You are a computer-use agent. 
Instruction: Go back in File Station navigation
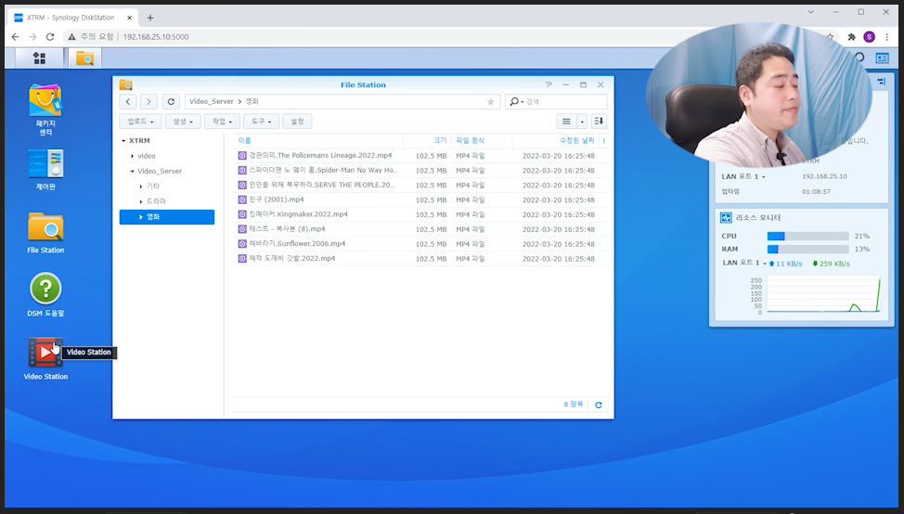pyautogui.click(x=128, y=101)
